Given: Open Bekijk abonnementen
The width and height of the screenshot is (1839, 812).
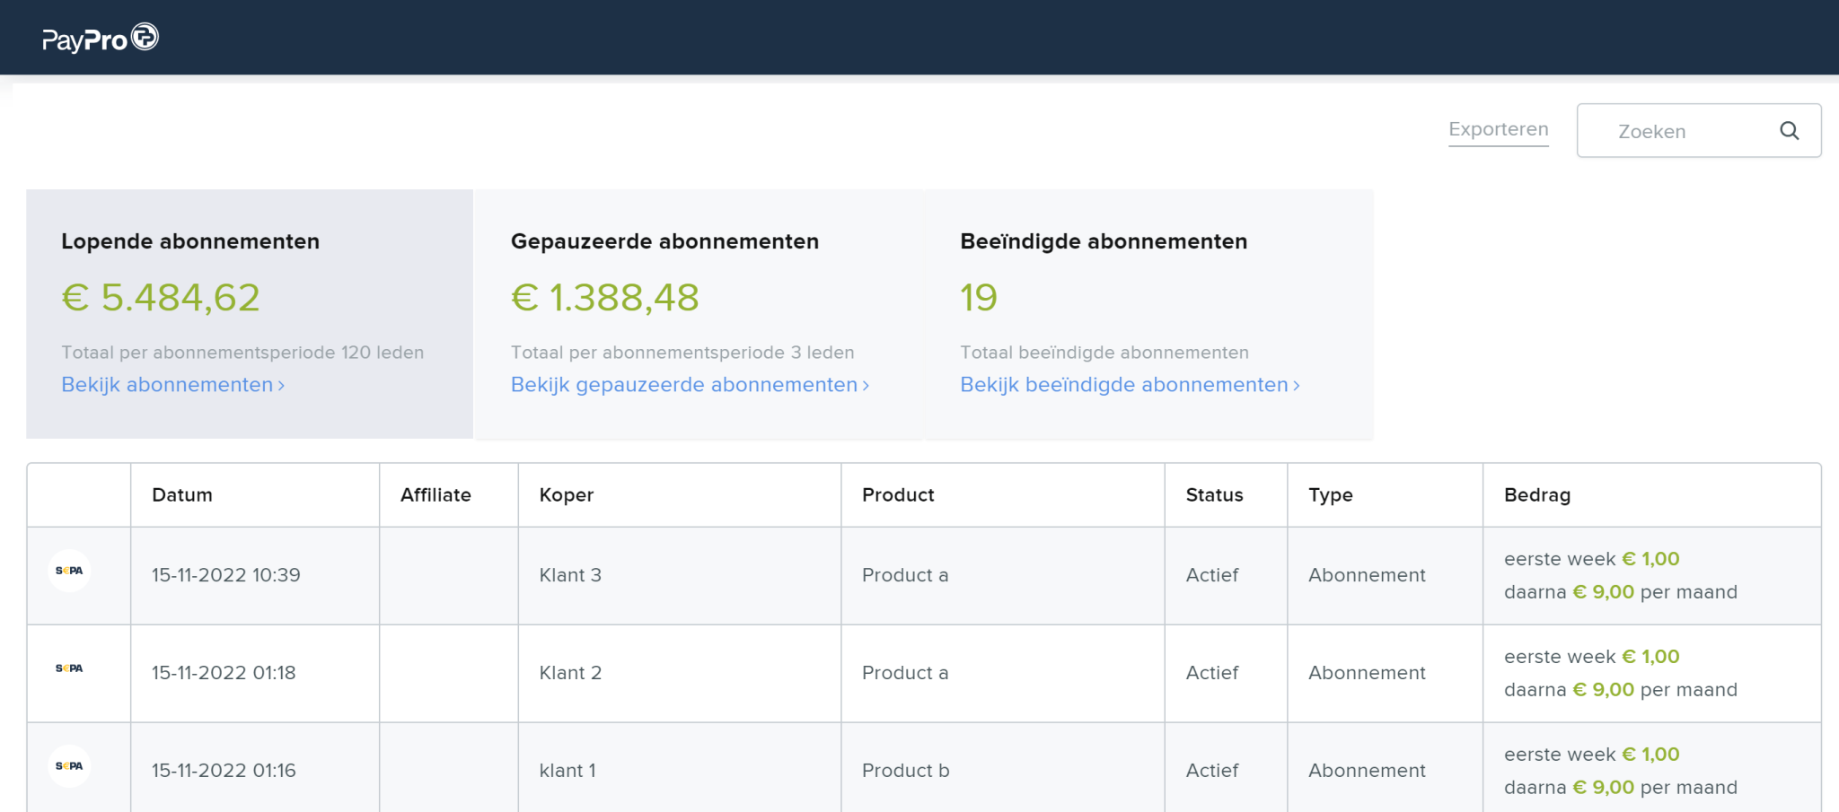Looking at the screenshot, I should coord(166,385).
